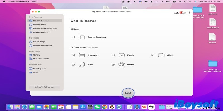The image size is (223, 111).
Task: Select What To Recover in sidebar
Action: (45, 21)
